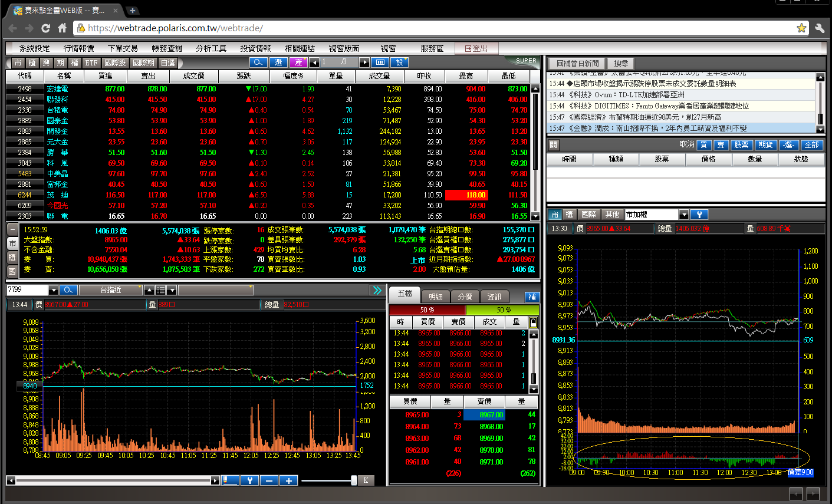The width and height of the screenshot is (832, 504).
Task: Click down arrow button right of list icon
Action: (x=172, y=290)
